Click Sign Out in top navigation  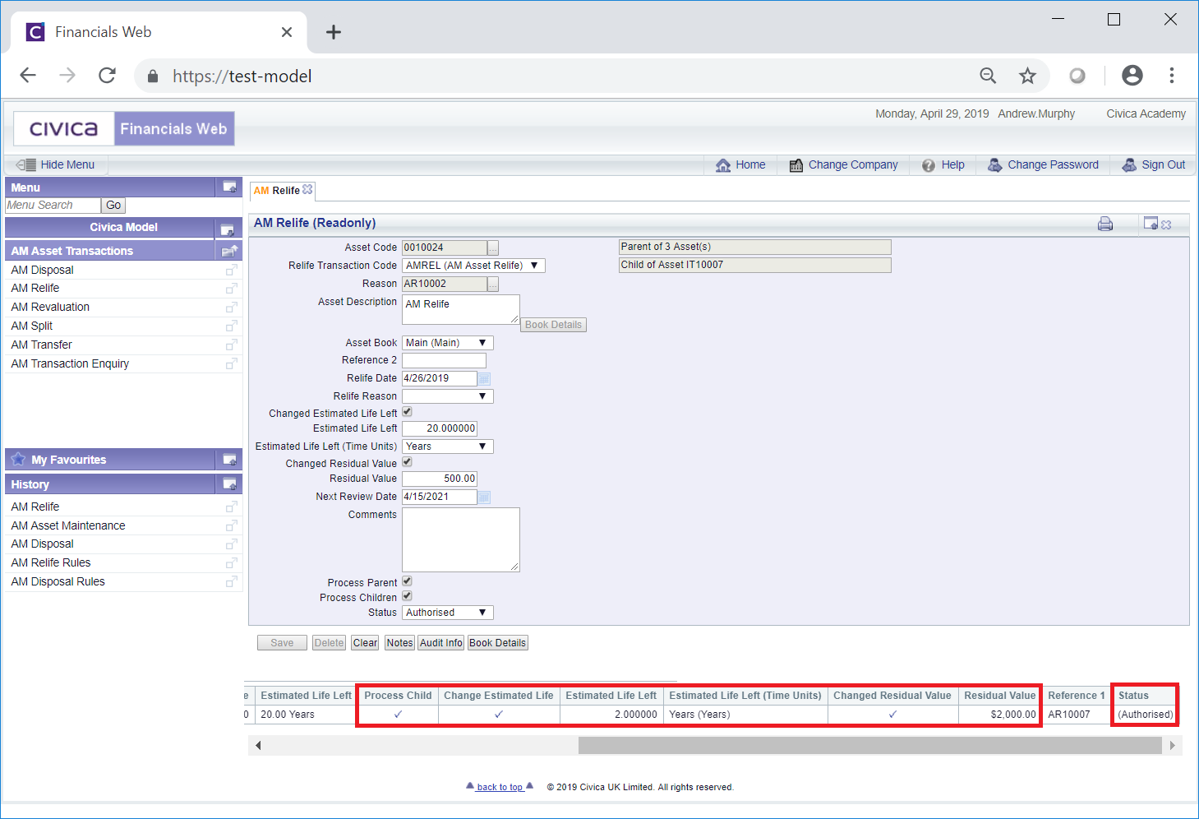tap(1154, 164)
